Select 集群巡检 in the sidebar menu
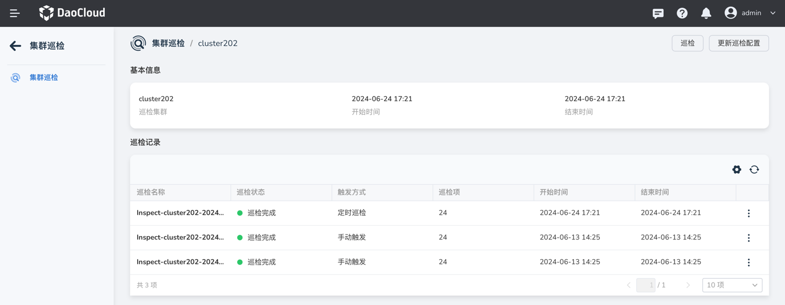Image resolution: width=785 pixels, height=305 pixels. (44, 78)
